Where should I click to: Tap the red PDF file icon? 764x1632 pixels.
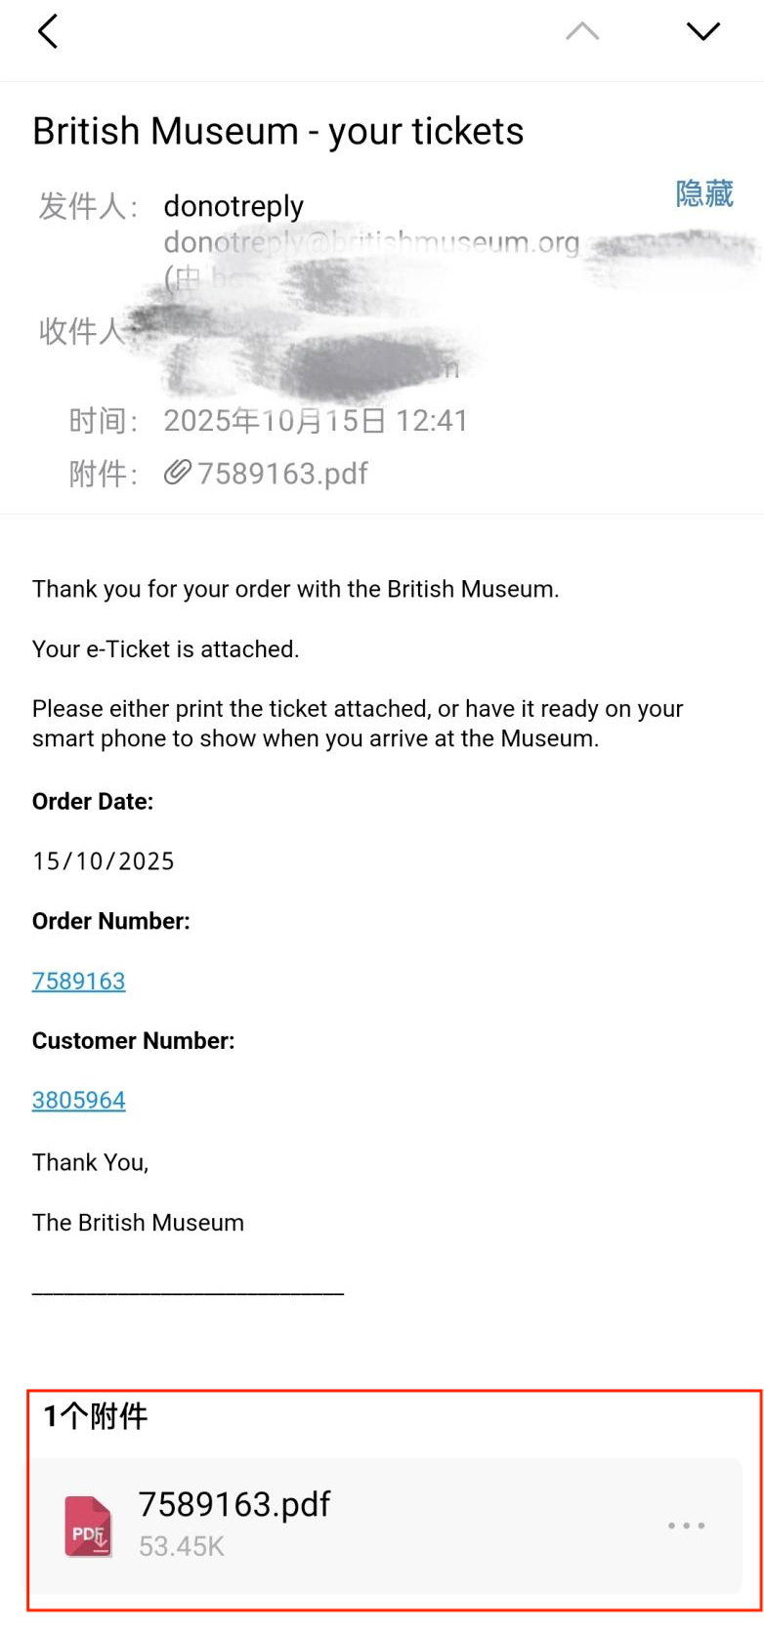(x=88, y=1526)
